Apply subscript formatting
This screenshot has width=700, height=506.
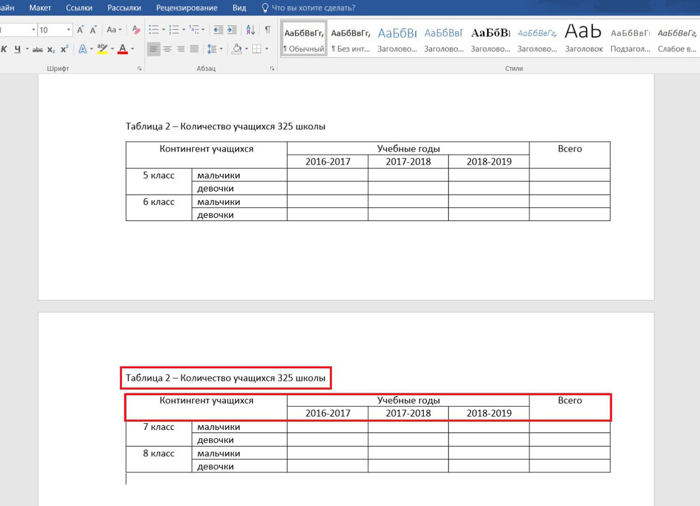coord(51,49)
